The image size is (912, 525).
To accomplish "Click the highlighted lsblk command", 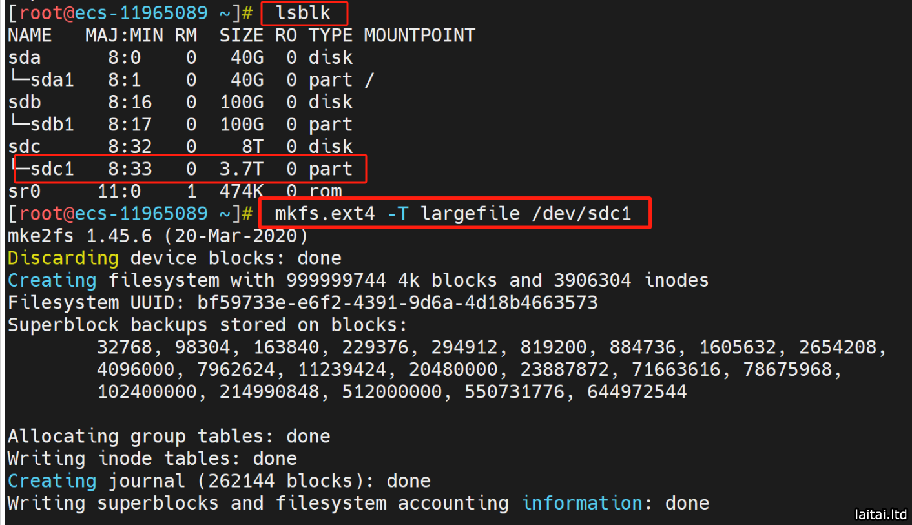I will pyautogui.click(x=303, y=13).
